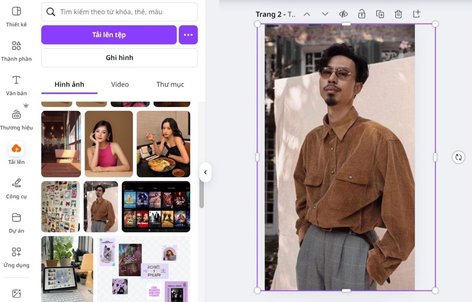This screenshot has height=302, width=472.
Task: Switch to the Video tab
Action: point(120,84)
